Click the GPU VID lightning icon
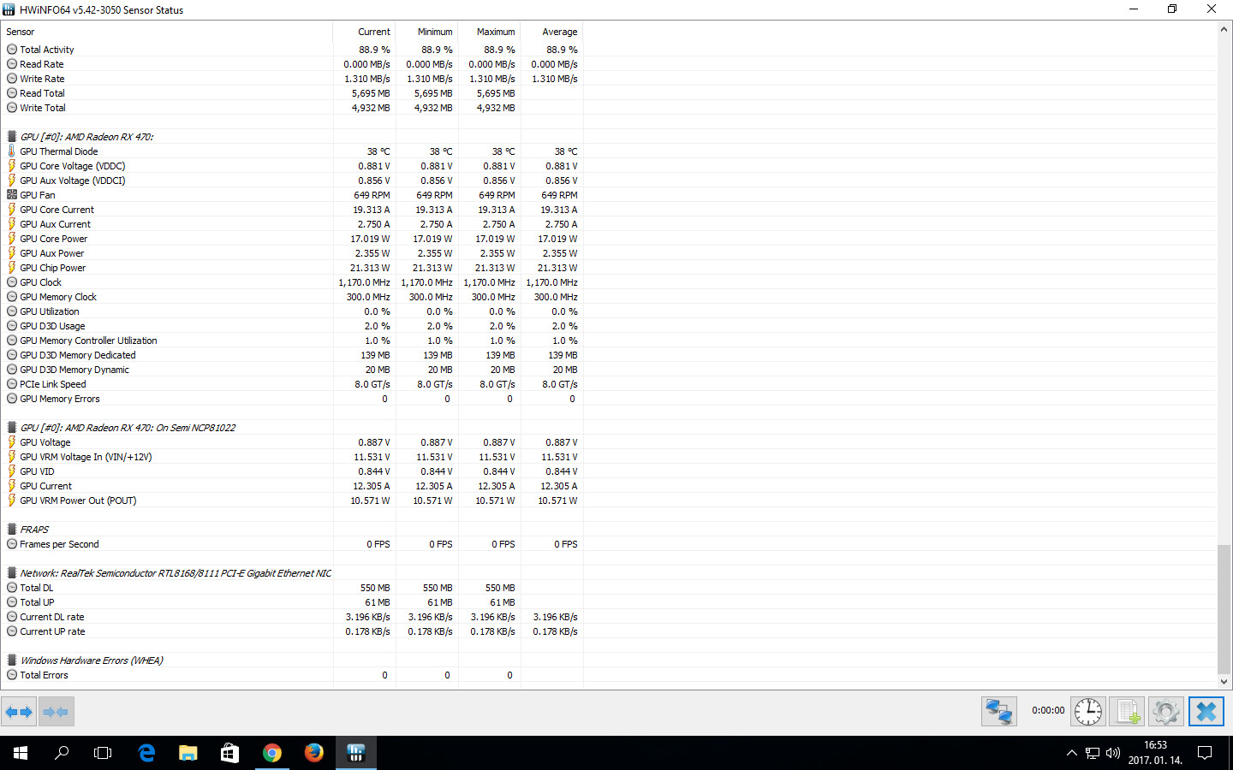Image resolution: width=1233 pixels, height=770 pixels. (12, 471)
